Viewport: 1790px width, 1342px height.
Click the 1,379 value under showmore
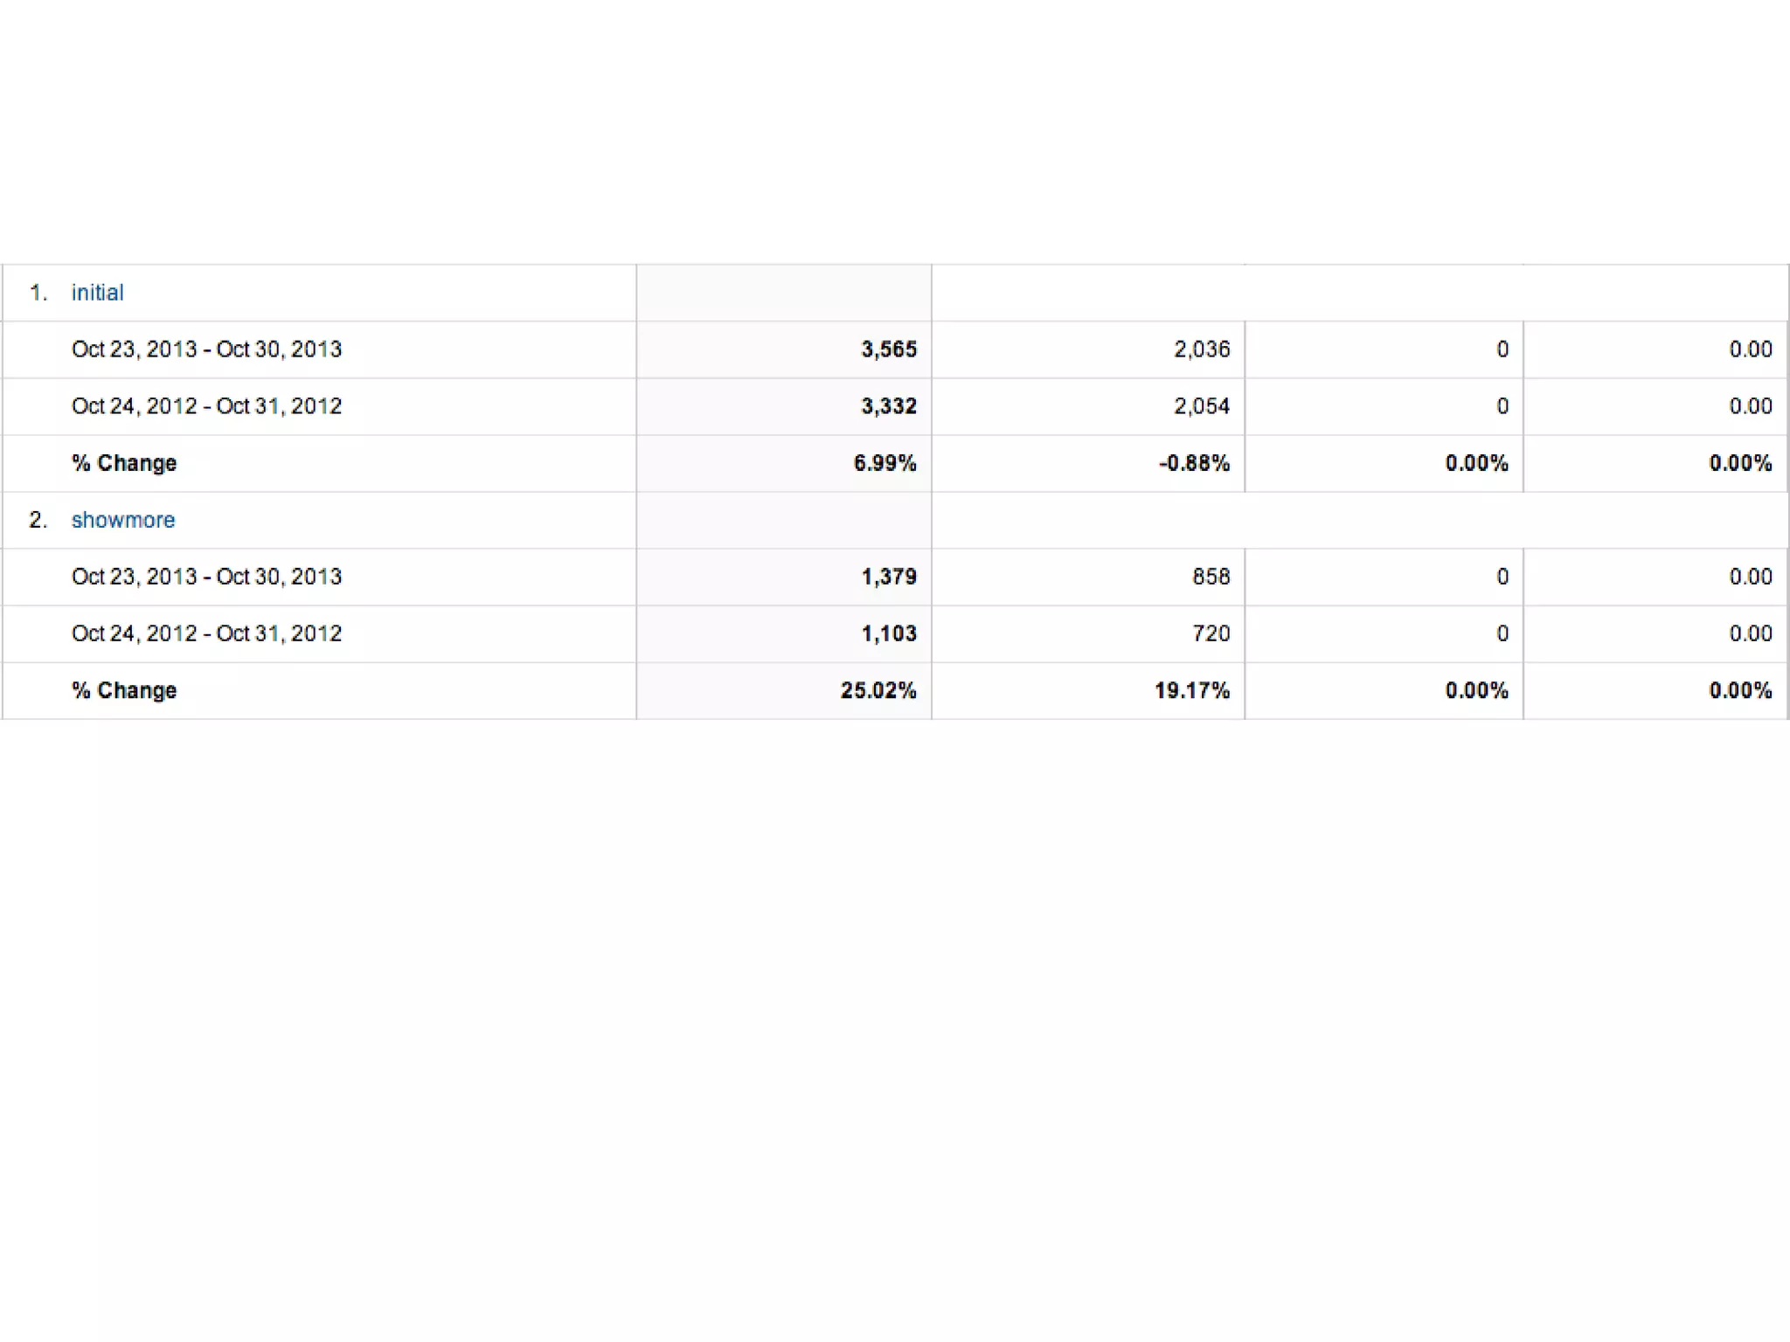pos(889,577)
